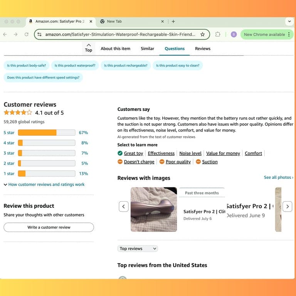The image size is (296, 296).
Task: Select the Effectiveness aspect
Action: pyautogui.click(x=161, y=153)
